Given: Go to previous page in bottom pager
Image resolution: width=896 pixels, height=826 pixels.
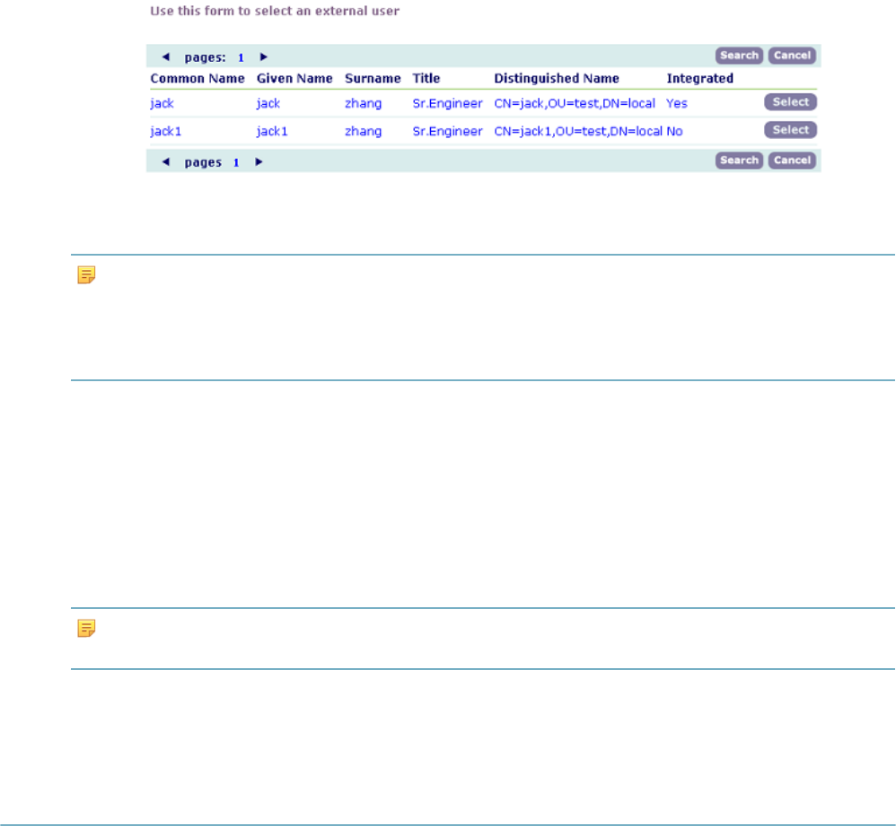Looking at the screenshot, I should click(x=166, y=162).
